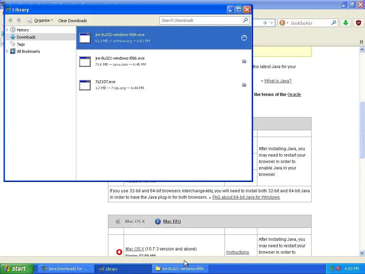
Task: Open containing folder for jre-8u321 download
Action: [x=244, y=61]
